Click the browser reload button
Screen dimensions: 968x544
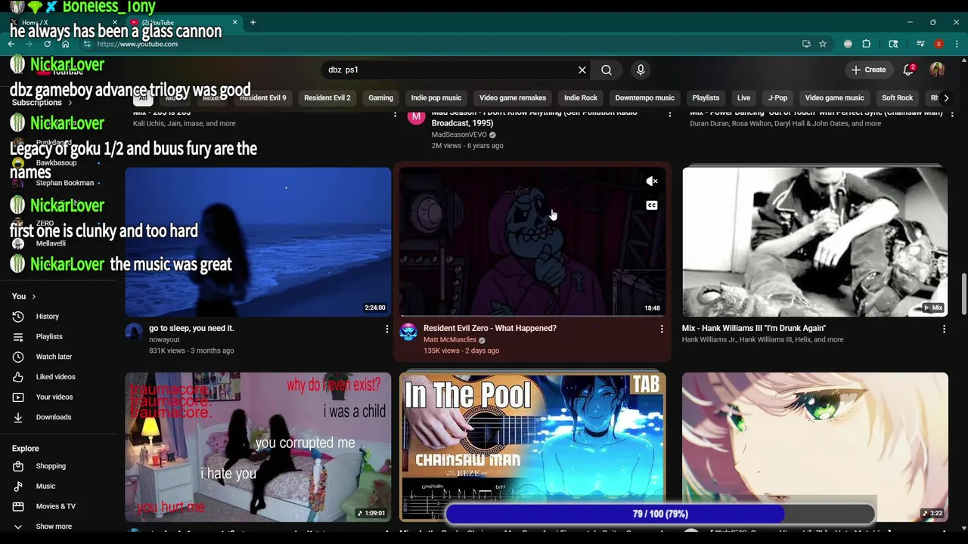tap(47, 44)
